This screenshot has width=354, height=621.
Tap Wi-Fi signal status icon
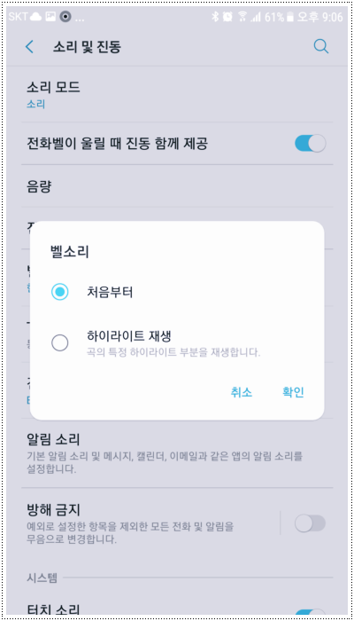(242, 17)
